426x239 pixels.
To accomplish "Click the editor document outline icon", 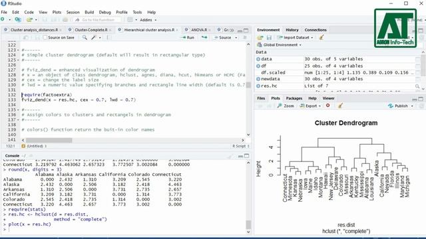I will [244, 37].
